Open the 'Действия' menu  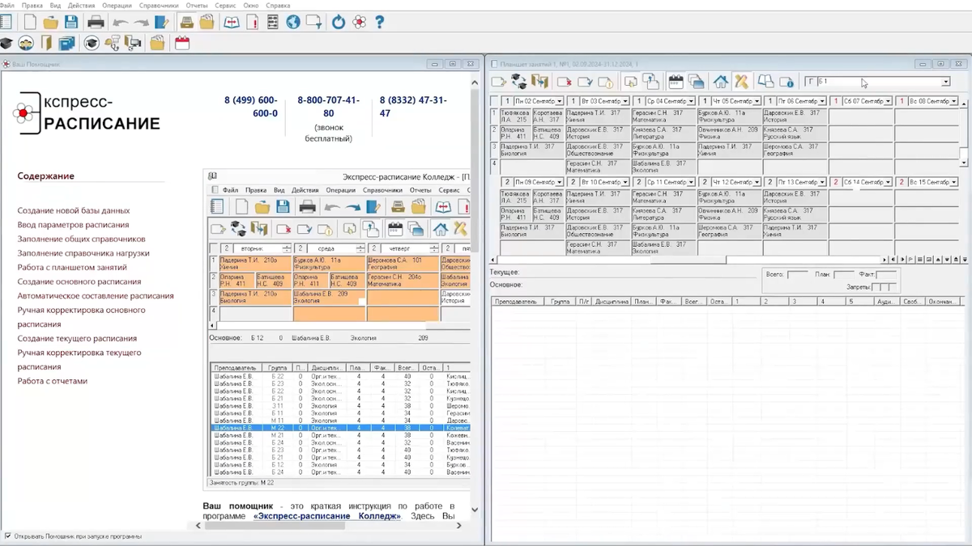(x=81, y=5)
